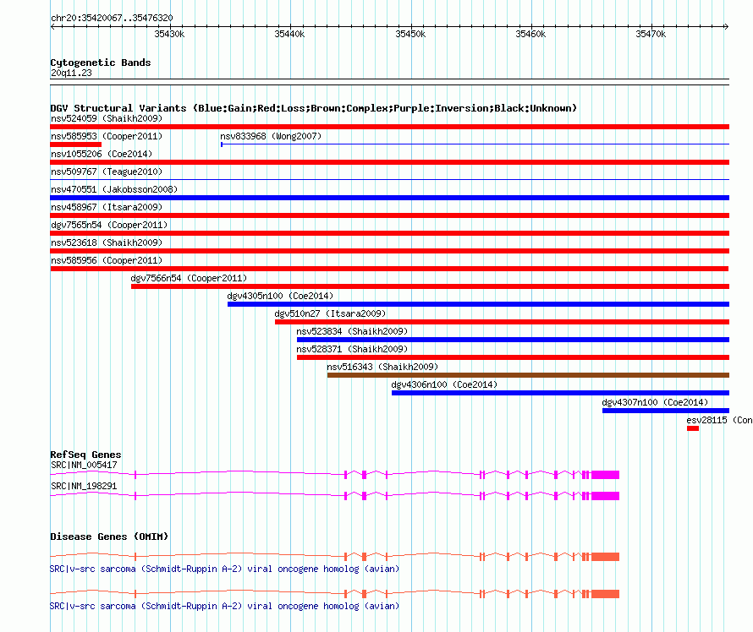Select the SRC NM_198291 gene model's large final exon
This screenshot has height=632, width=753.
[605, 496]
